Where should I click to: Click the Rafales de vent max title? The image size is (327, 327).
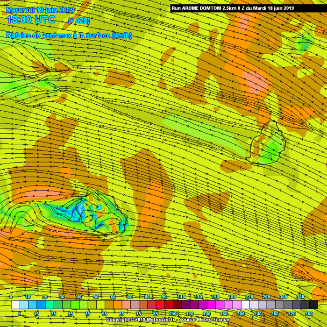69,36
